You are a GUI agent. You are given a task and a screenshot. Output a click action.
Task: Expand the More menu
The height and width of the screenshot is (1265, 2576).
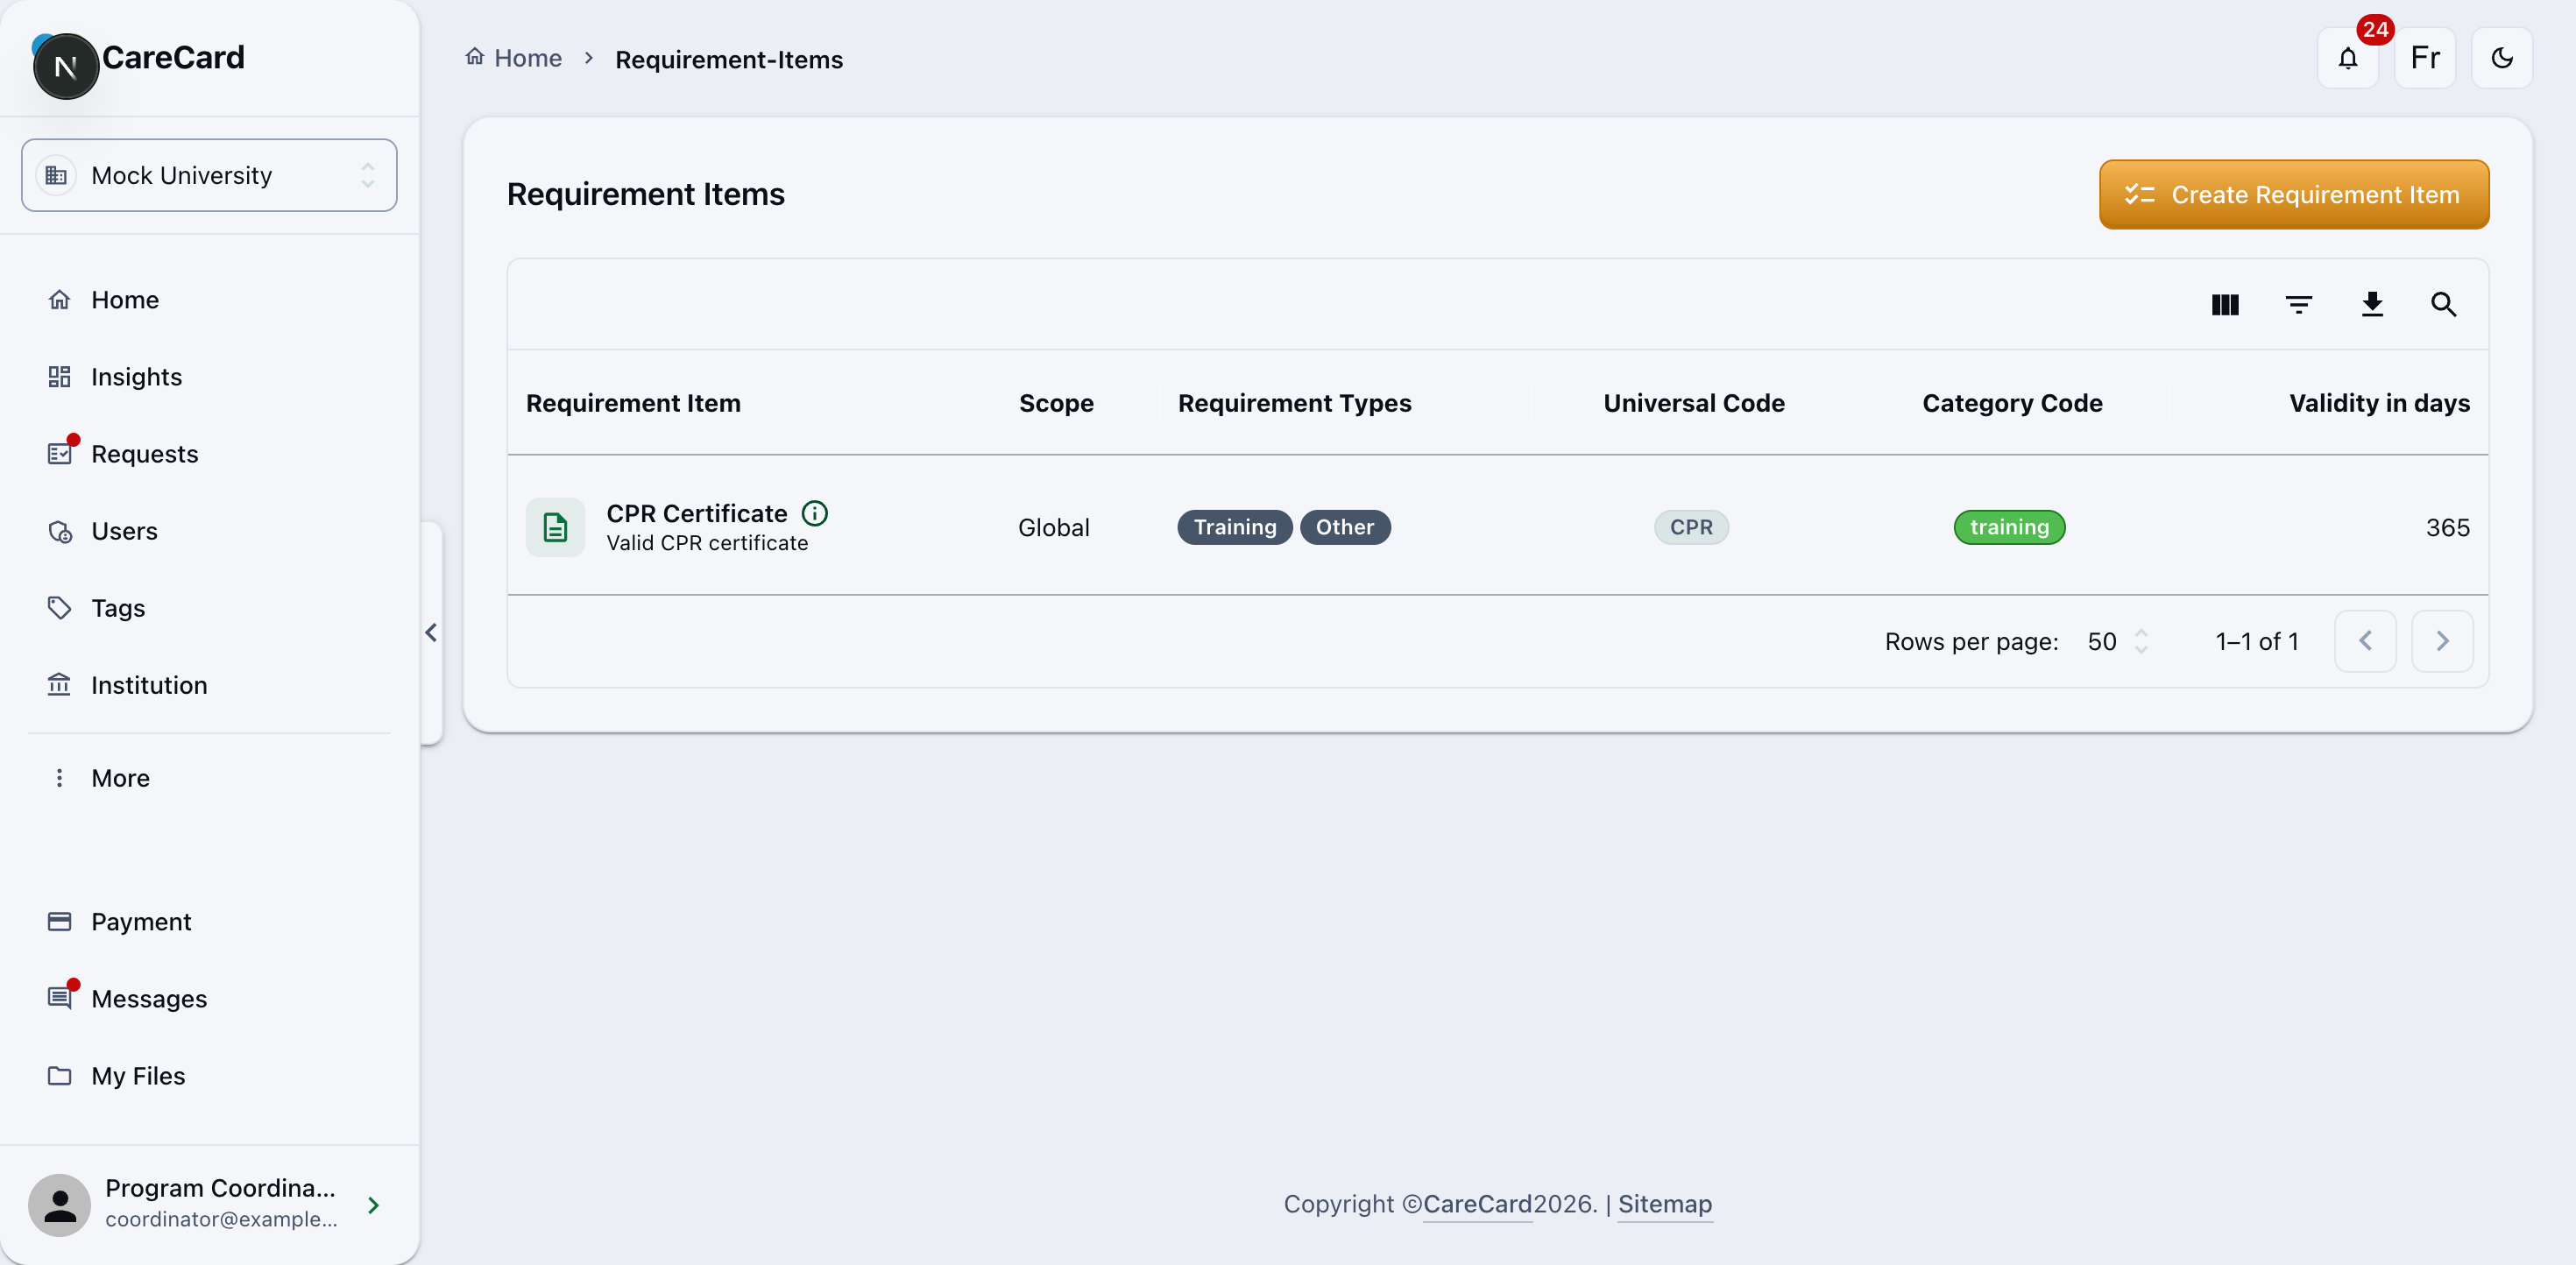[209, 778]
